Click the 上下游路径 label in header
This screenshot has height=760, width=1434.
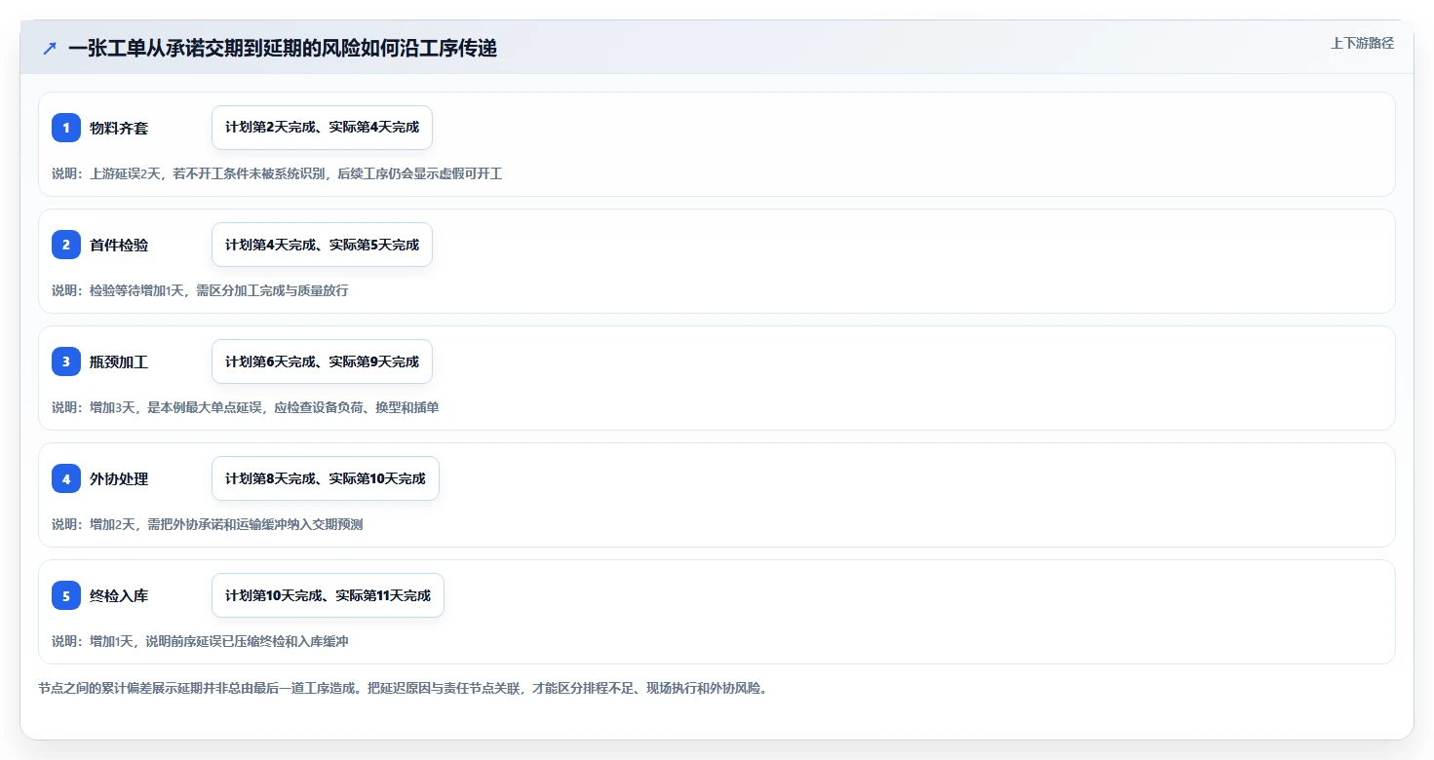[x=1362, y=43]
